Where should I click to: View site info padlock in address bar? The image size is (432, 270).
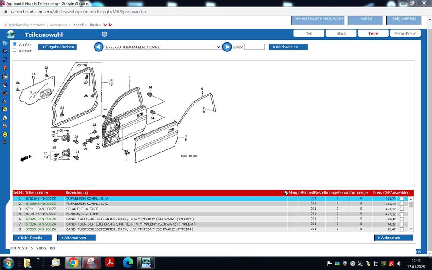tap(6, 12)
